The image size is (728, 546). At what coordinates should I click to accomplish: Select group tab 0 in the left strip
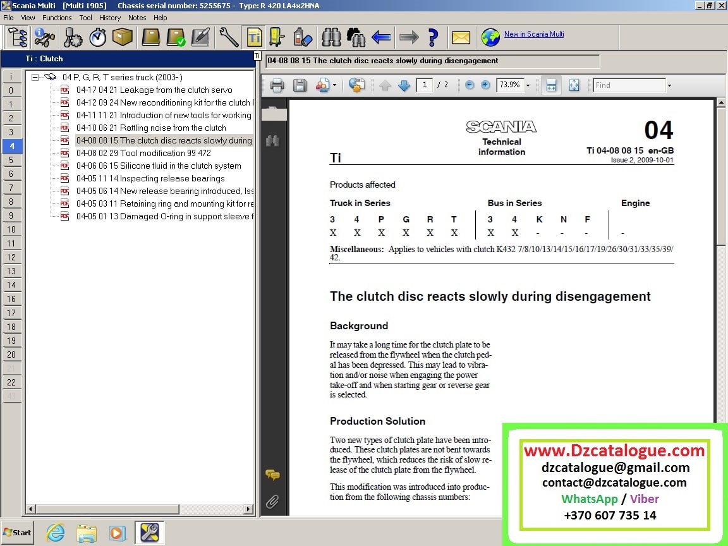pos(11,90)
